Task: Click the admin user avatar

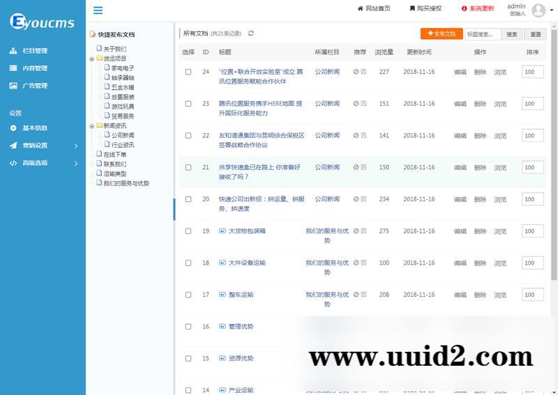Action: click(x=538, y=10)
